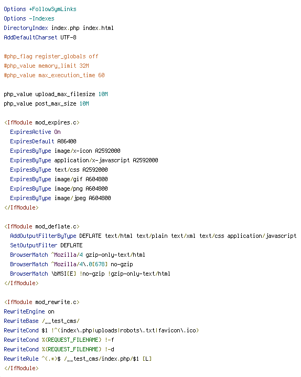This screenshot has width=301, height=377.
Task: Click the -Indexes option value
Action: point(41,18)
